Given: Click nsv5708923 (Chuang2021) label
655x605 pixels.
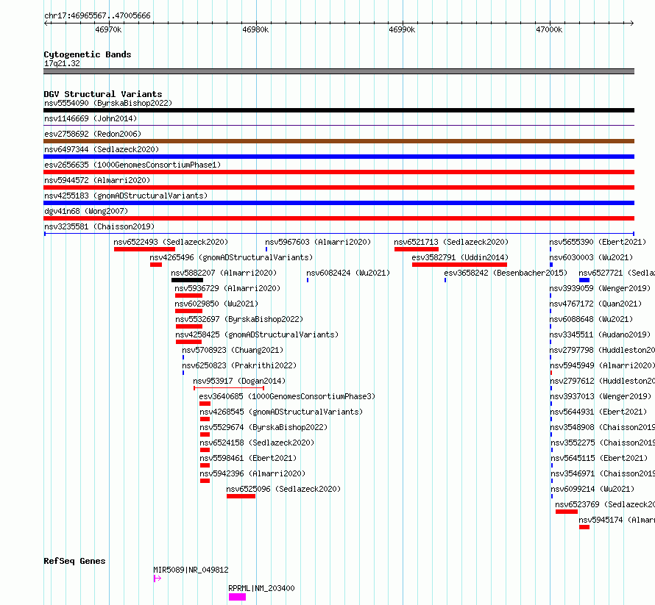Looking at the screenshot, I should [x=233, y=350].
